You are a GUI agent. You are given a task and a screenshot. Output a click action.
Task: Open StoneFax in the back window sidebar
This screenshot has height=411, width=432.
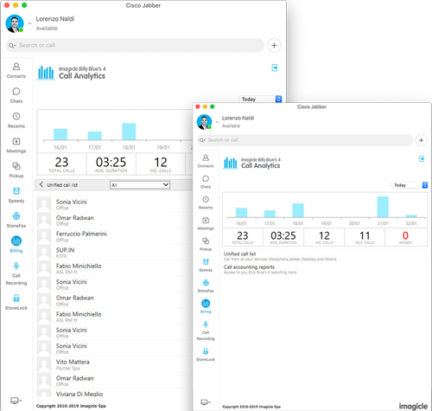tap(16, 220)
